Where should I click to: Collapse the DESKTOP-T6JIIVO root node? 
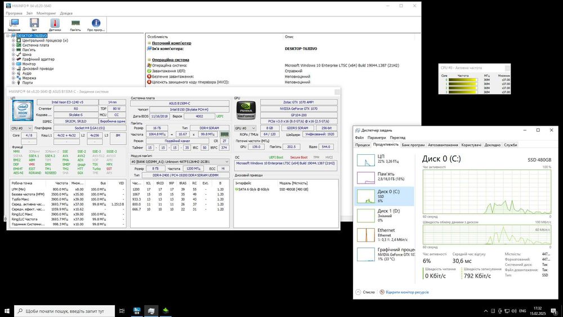8,36
